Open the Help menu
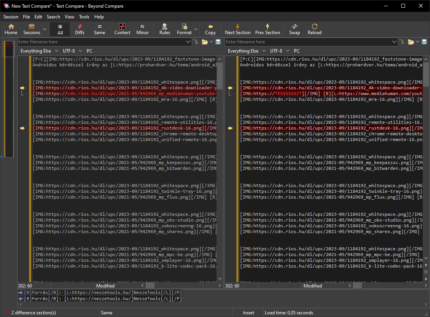Viewport: 430px width, 317px height. pos(99,17)
